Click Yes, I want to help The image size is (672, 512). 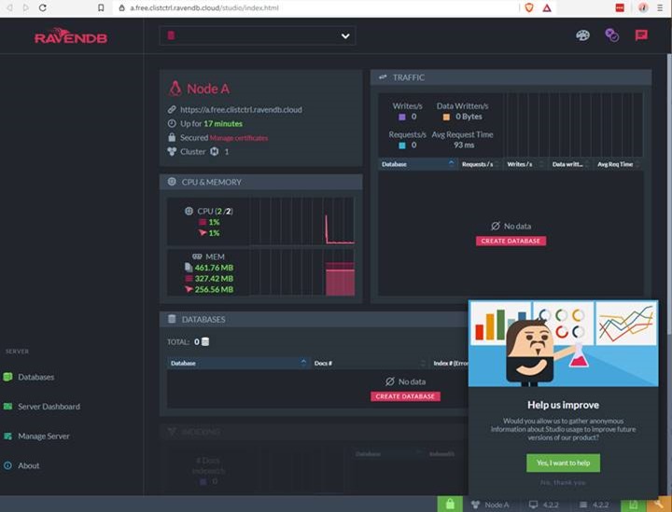[563, 464]
